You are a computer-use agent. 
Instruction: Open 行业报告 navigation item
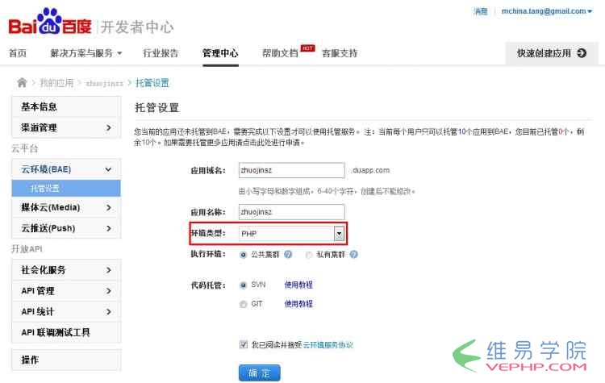(161, 53)
